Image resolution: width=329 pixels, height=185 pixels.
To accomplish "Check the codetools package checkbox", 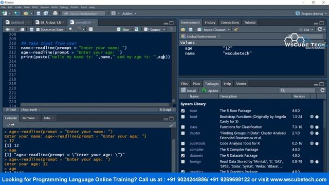I will [x=183, y=143].
